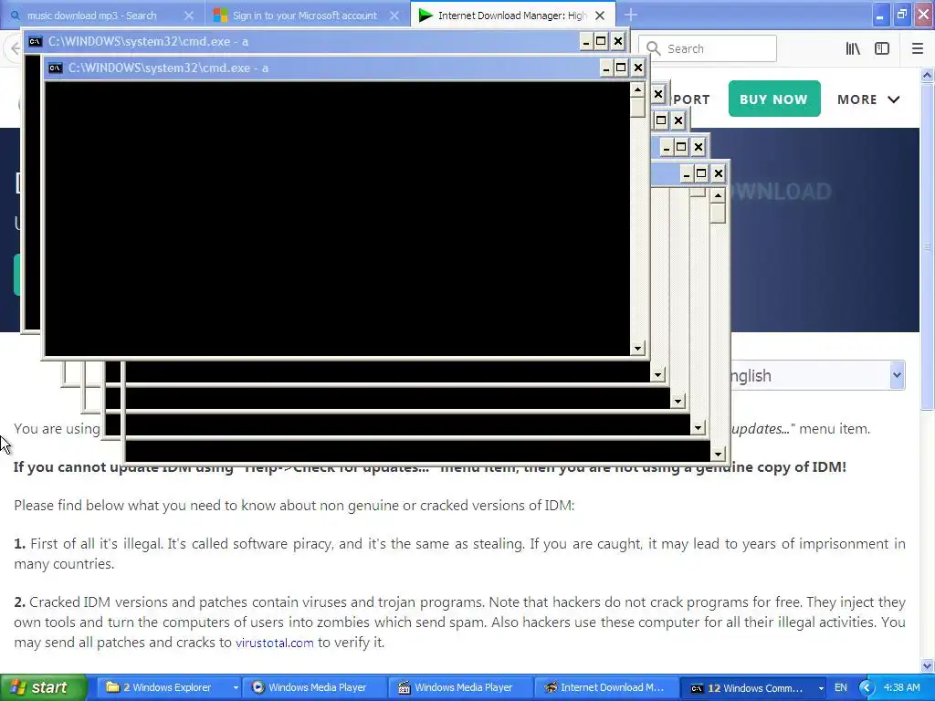The height and width of the screenshot is (701, 935).
Task: Maximize the front cmd.exe window
Action: (621, 68)
